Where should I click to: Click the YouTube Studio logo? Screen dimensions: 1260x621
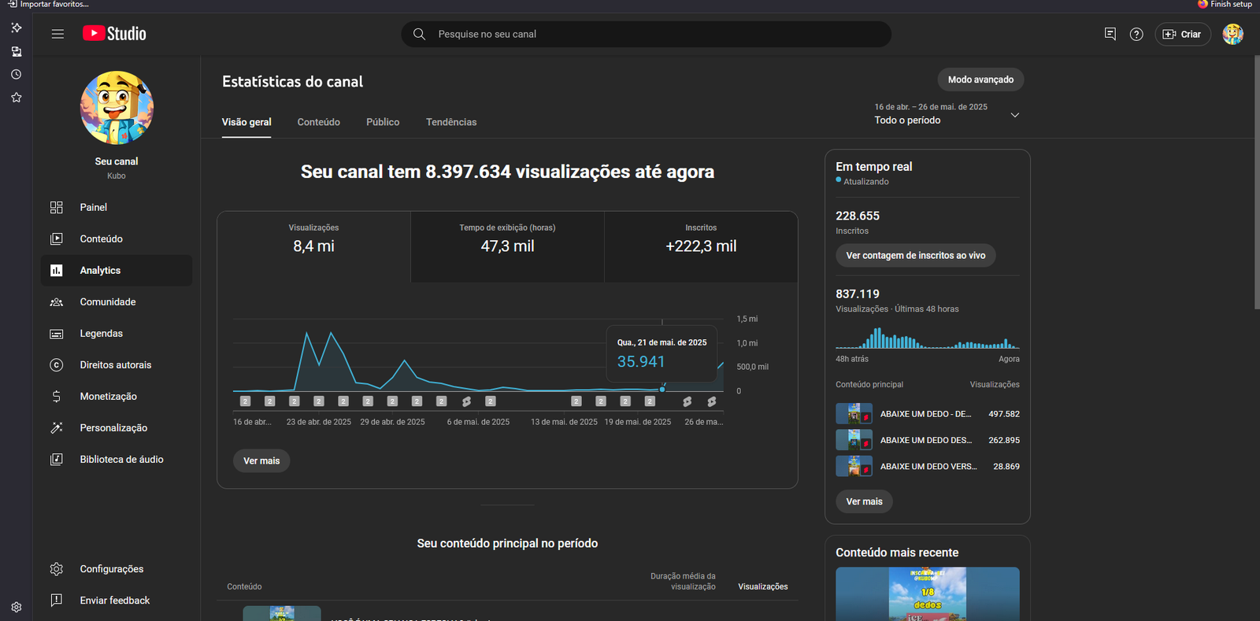114,34
